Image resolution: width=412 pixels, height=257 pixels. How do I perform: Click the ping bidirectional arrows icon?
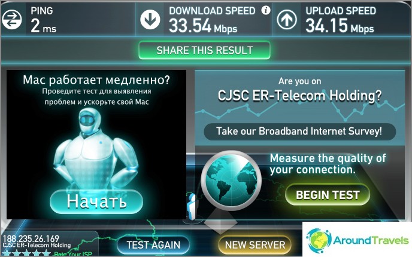point(12,19)
